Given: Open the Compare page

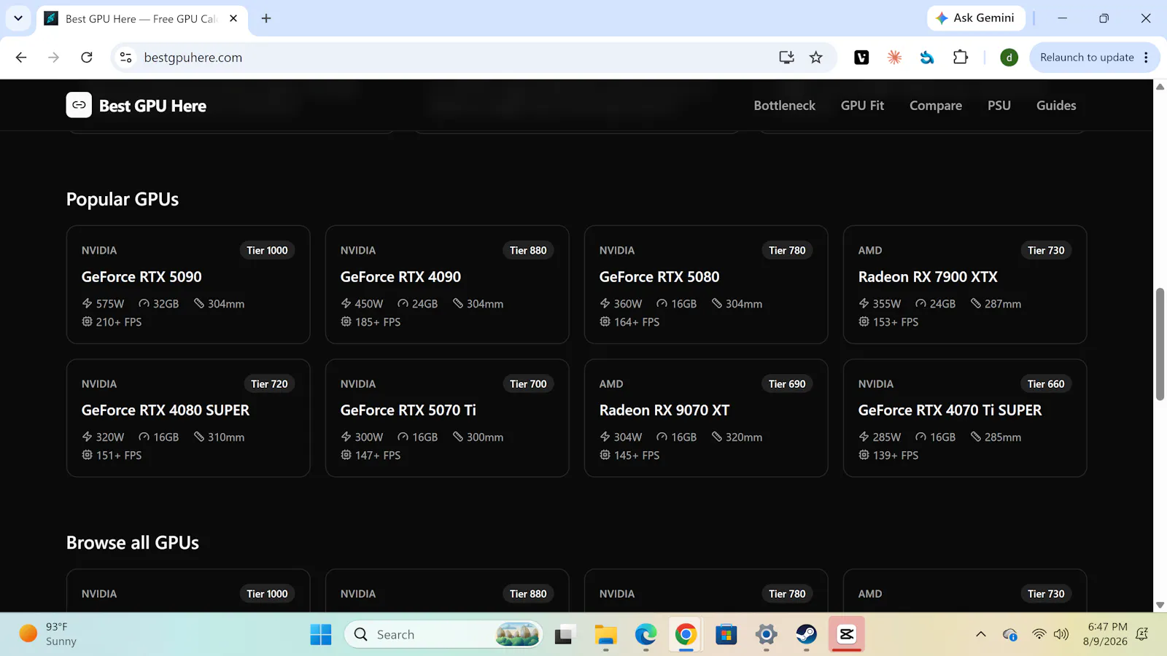Looking at the screenshot, I should (x=936, y=106).
